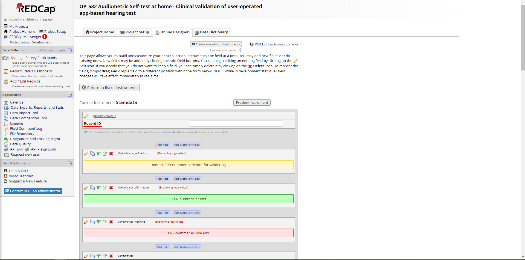Copy the cpr variable field
Image resolution: width=525 pixels, height=260 pixels.
92,256
